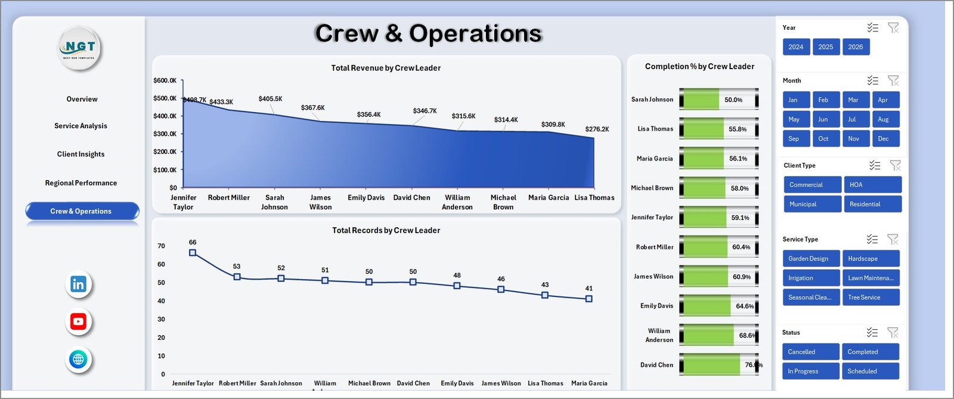Image resolution: width=954 pixels, height=399 pixels.
Task: Clear filter icon on Client Type slicer
Action: tap(895, 165)
